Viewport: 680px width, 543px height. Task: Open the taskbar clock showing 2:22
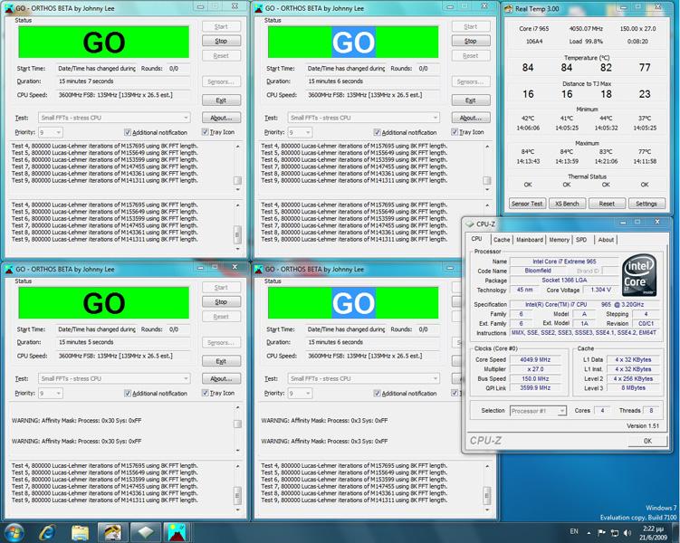653,533
